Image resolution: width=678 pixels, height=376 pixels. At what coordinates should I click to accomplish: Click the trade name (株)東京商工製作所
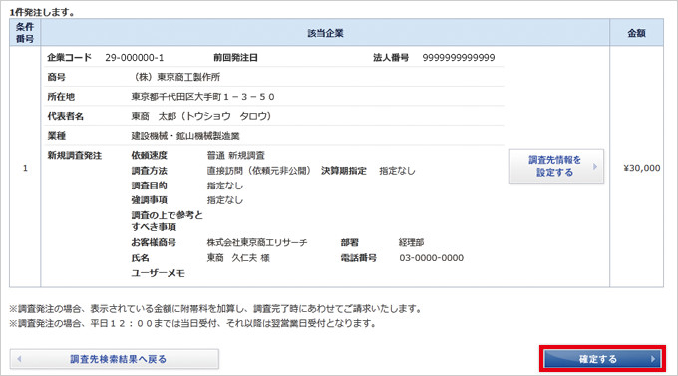[x=175, y=77]
